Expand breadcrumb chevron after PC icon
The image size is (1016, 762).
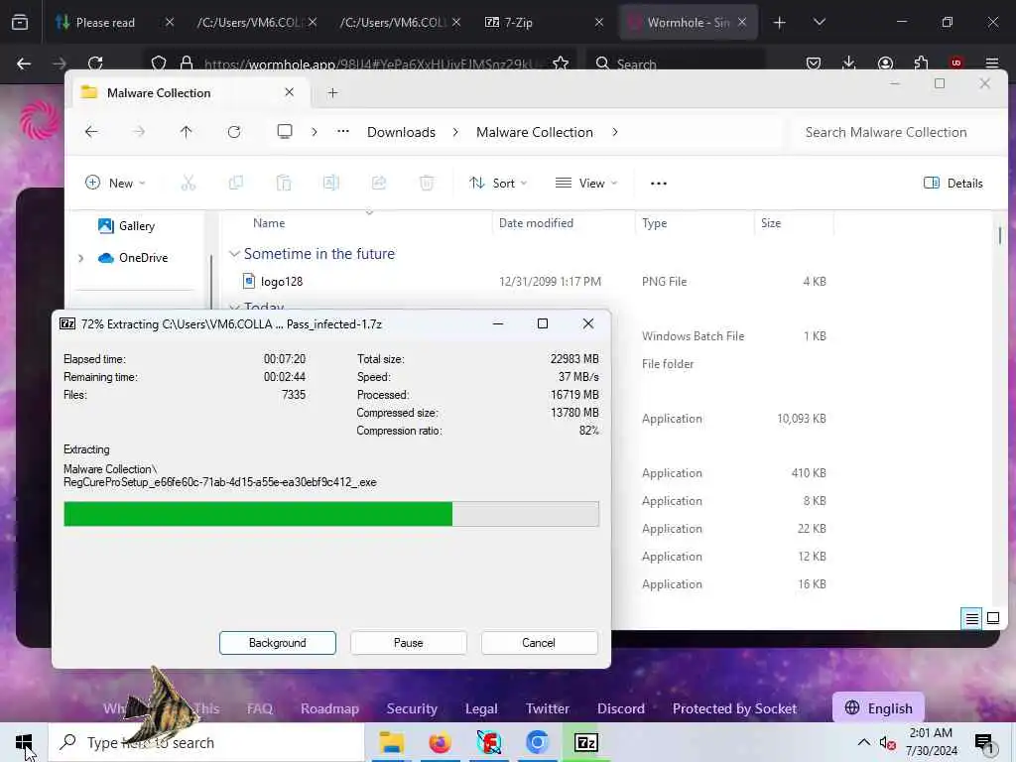point(315,132)
